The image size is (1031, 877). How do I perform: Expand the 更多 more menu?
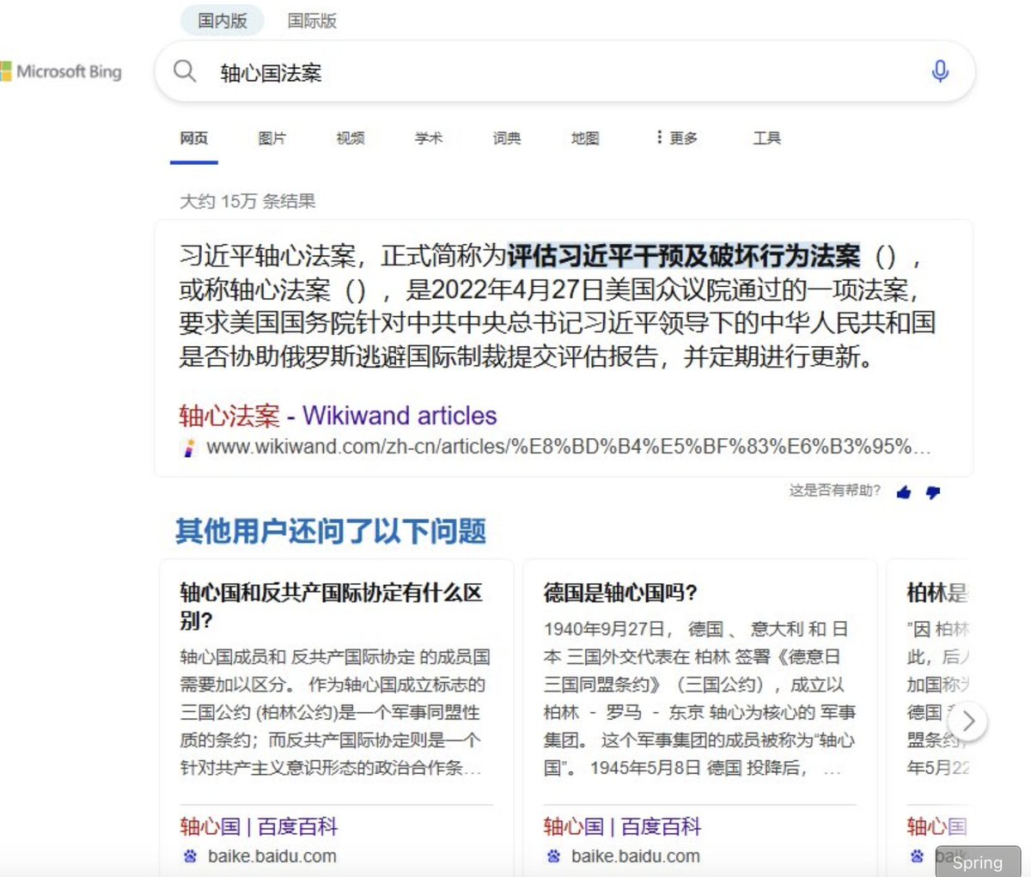click(x=677, y=138)
